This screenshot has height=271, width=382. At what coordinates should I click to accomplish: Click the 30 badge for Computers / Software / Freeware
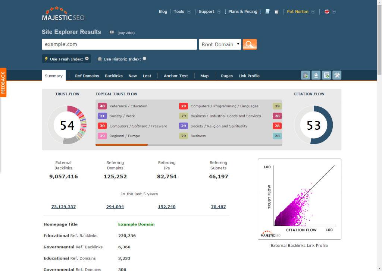click(102, 126)
